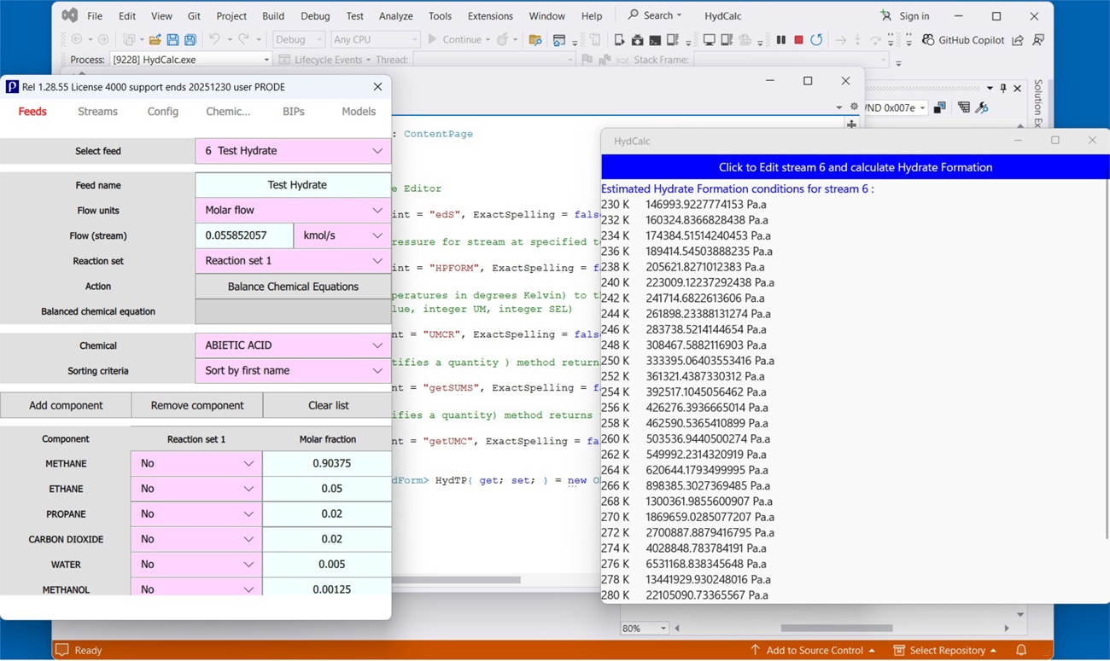Click the Add component button

click(66, 405)
